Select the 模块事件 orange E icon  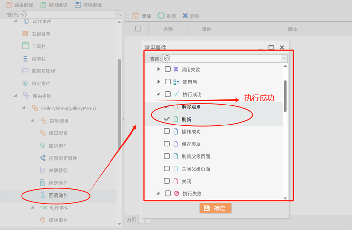pyautogui.click(x=43, y=220)
